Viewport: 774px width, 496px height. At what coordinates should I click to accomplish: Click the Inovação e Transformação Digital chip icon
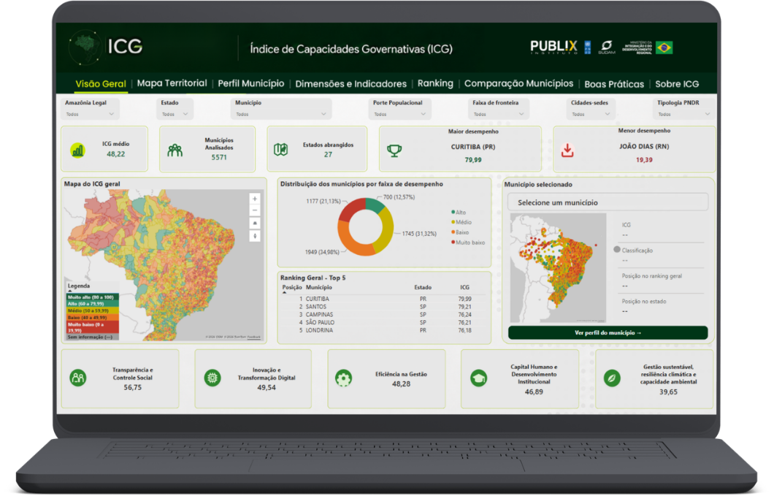[x=212, y=378]
